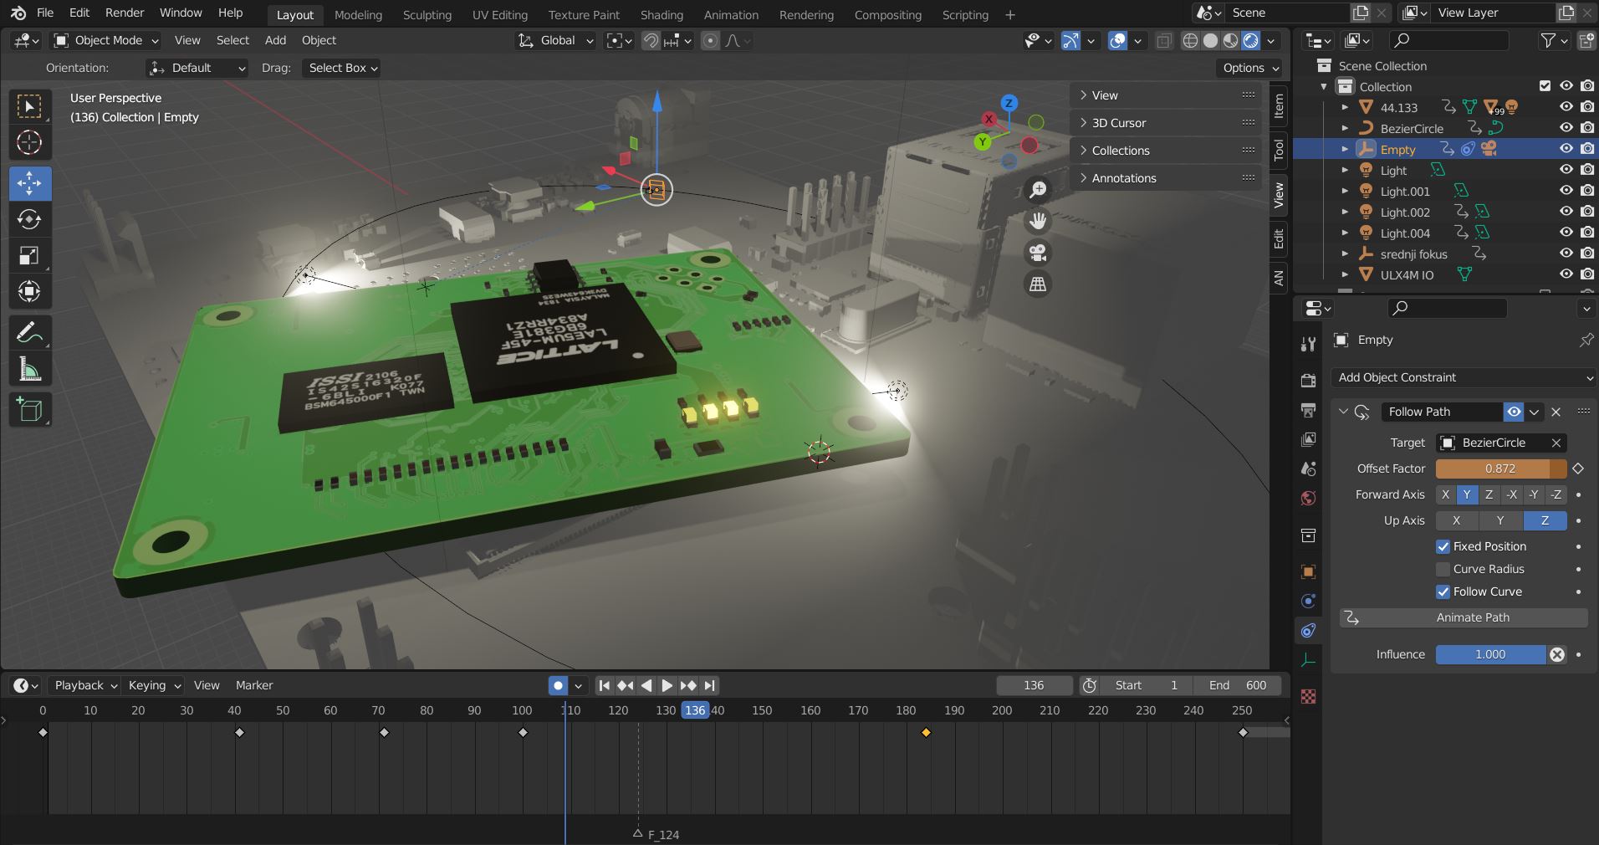Choose the Scale tool
The image size is (1599, 845).
pyautogui.click(x=29, y=256)
